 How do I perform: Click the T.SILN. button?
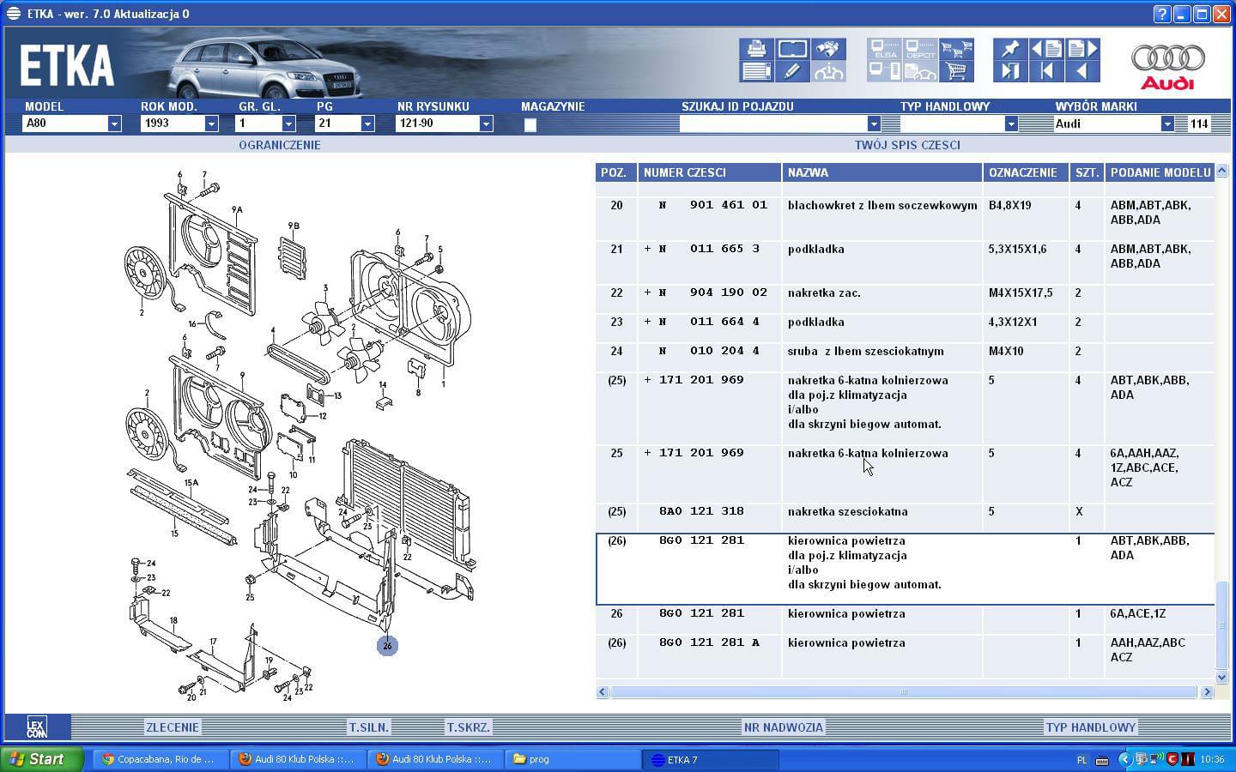369,727
